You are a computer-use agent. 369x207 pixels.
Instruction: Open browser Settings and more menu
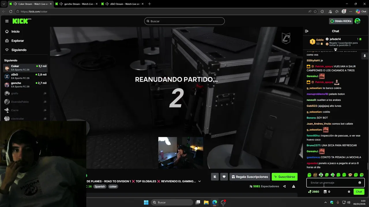pos(351,11)
